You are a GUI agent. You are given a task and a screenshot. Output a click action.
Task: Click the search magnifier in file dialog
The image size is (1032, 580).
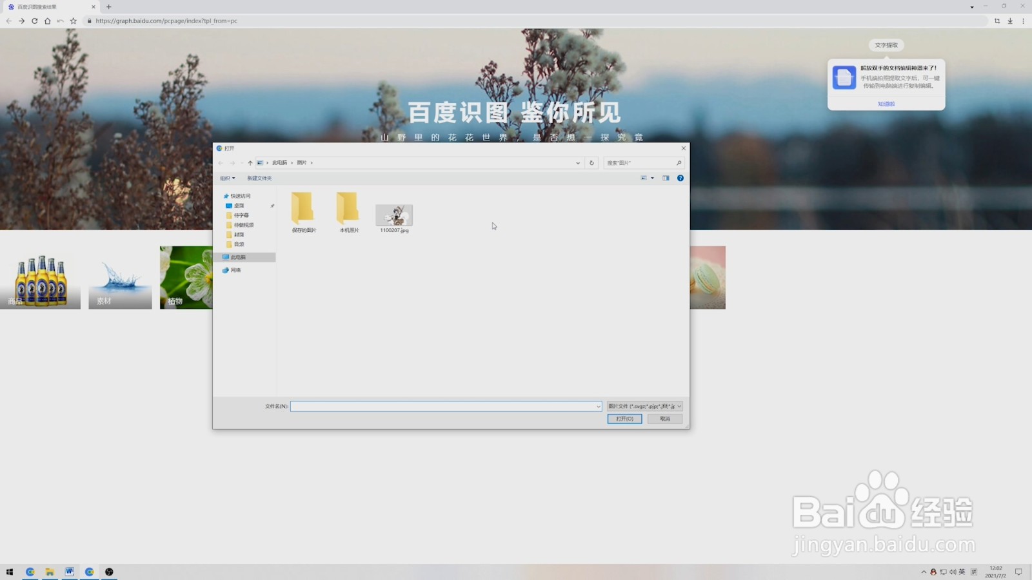(679, 163)
